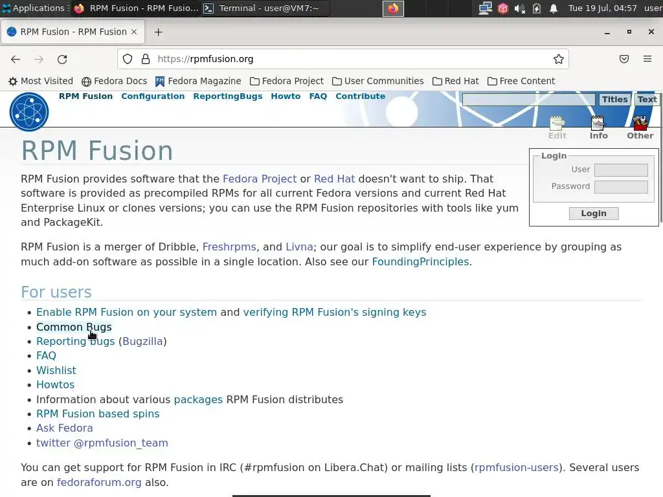
Task: Click the Firefox icon in the taskbar
Action: (x=393, y=8)
